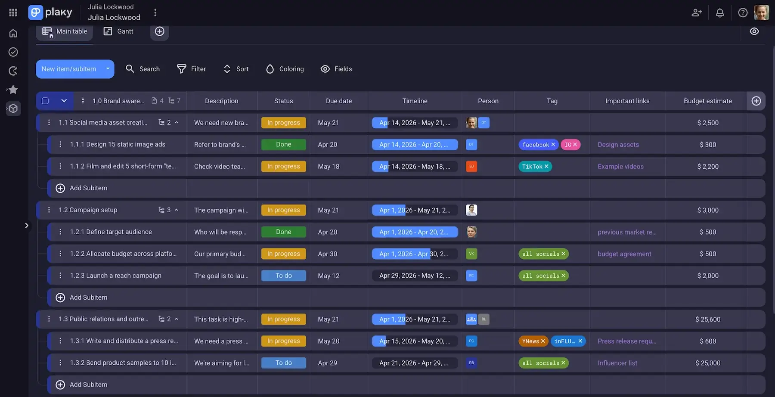Open the My Work checkmark icon in sidebar

pos(13,52)
